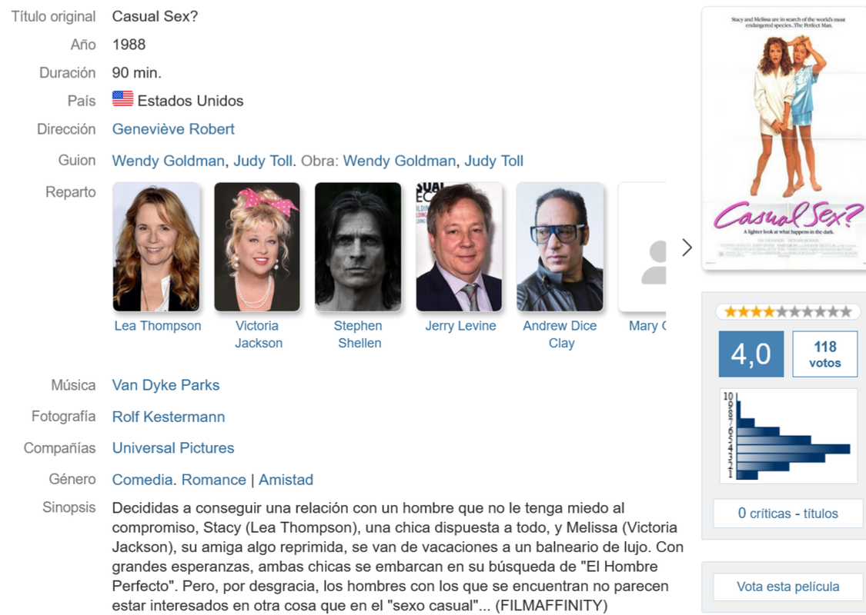
Task: Click the placeholder avatar of Mary
Action: click(642, 247)
